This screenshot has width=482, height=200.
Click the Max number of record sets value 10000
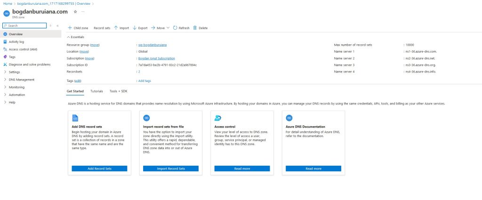tap(410, 45)
